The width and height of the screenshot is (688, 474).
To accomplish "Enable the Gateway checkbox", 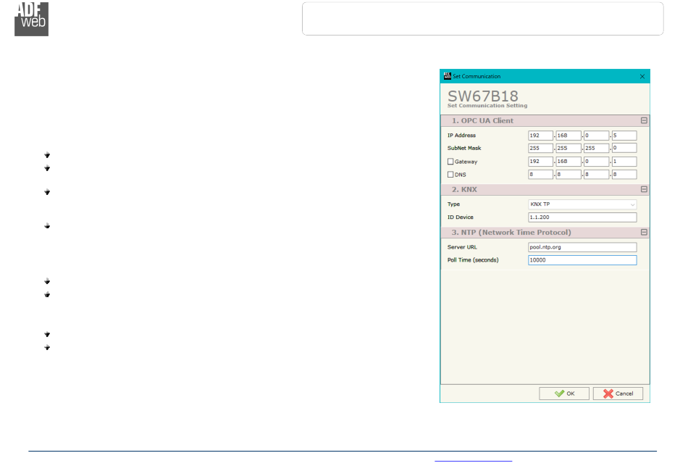I will (450, 162).
